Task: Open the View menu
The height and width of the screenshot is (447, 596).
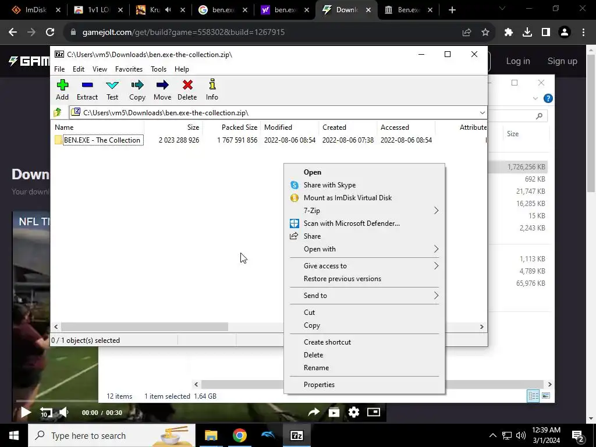Action: point(100,69)
